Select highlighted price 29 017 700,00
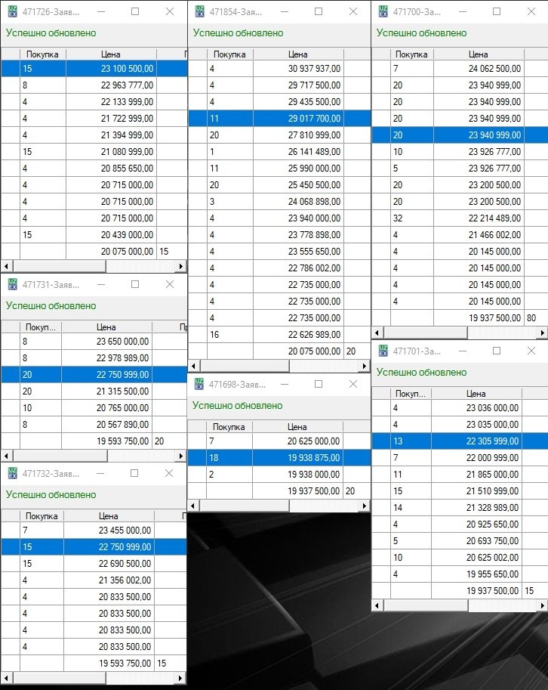Image resolution: width=548 pixels, height=690 pixels. pyautogui.click(x=298, y=119)
